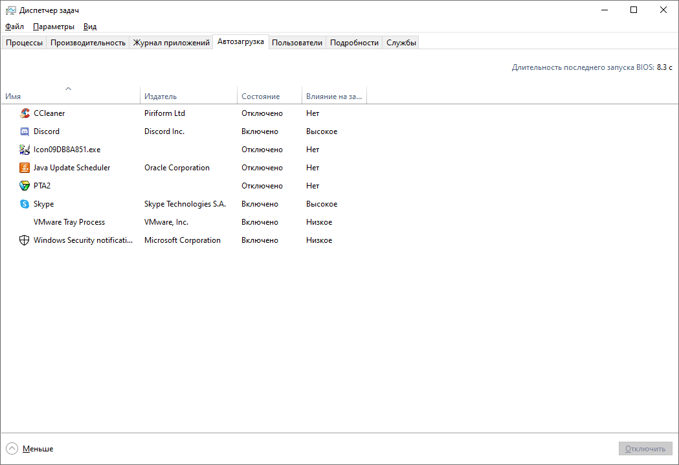Click the Discord Inc. publisher cell
The width and height of the screenshot is (679, 465).
click(x=164, y=131)
